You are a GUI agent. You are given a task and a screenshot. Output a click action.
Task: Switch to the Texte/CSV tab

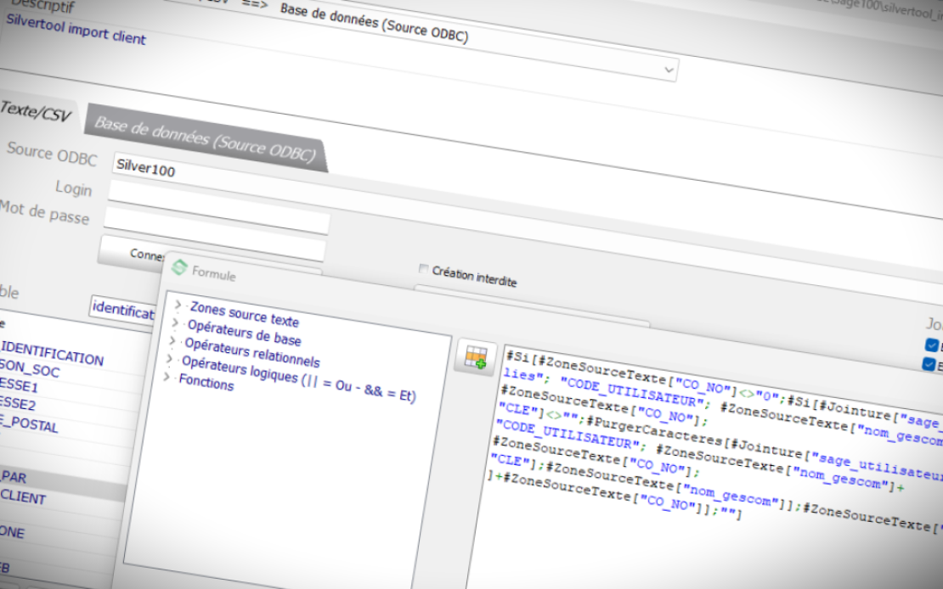click(34, 111)
